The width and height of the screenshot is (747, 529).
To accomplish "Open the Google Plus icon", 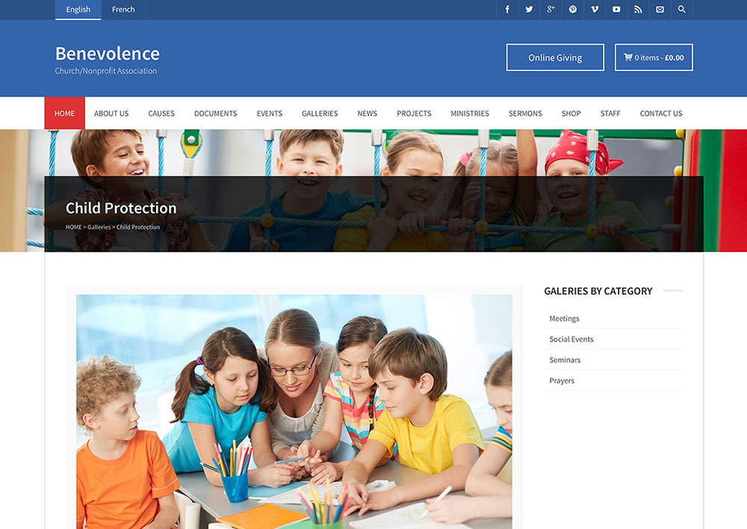I will pos(551,10).
